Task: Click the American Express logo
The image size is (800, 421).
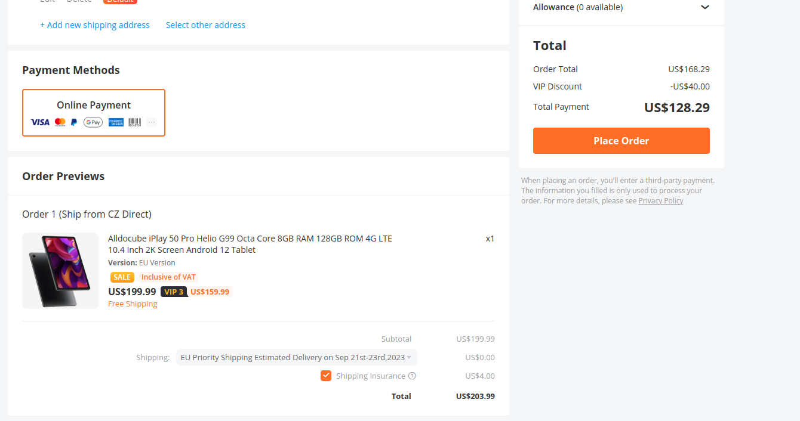Action: [116, 122]
